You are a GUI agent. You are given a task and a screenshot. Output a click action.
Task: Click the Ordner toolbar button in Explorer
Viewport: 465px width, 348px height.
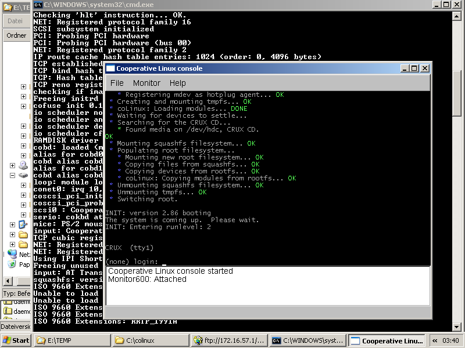click(16, 35)
